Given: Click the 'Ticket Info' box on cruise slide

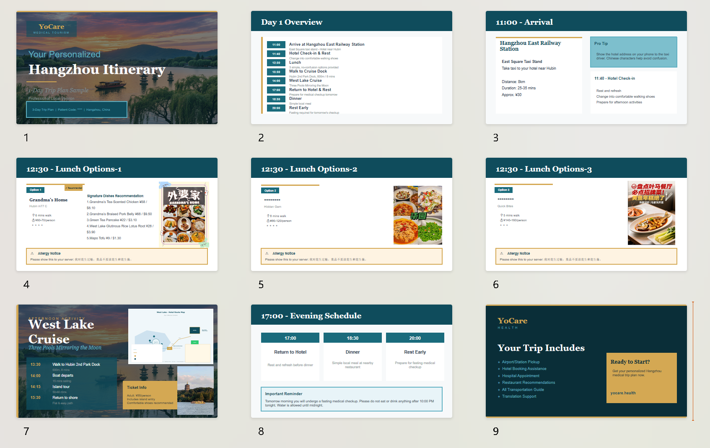Looking at the screenshot, I should (150, 395).
